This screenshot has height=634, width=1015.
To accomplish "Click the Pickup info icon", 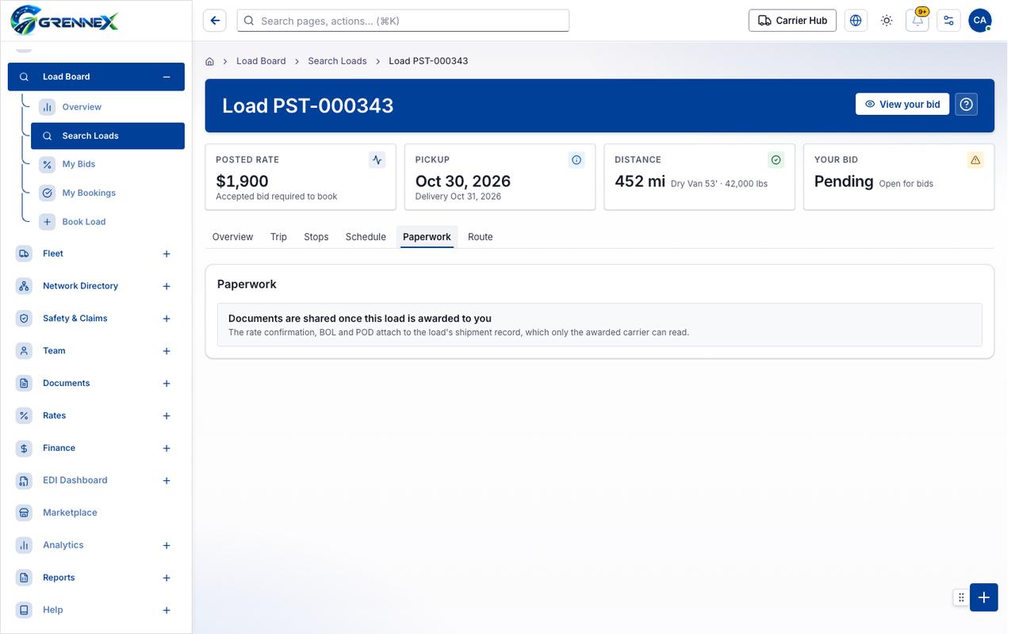I will coord(576,160).
